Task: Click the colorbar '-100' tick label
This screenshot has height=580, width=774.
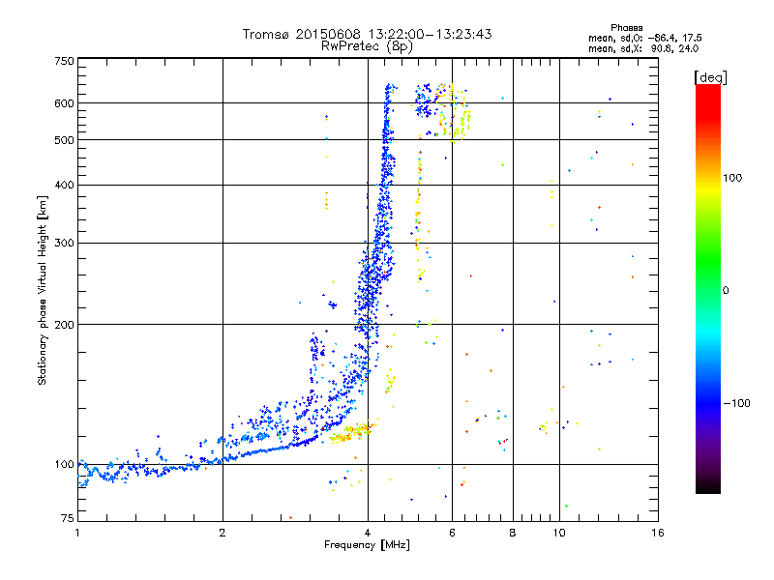Action: click(x=736, y=403)
